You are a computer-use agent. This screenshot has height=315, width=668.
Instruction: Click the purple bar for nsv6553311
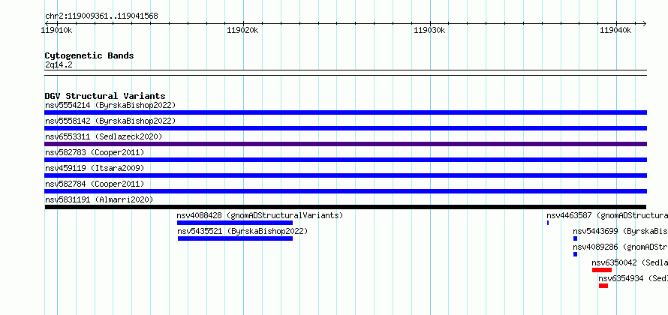pyautogui.click(x=345, y=144)
